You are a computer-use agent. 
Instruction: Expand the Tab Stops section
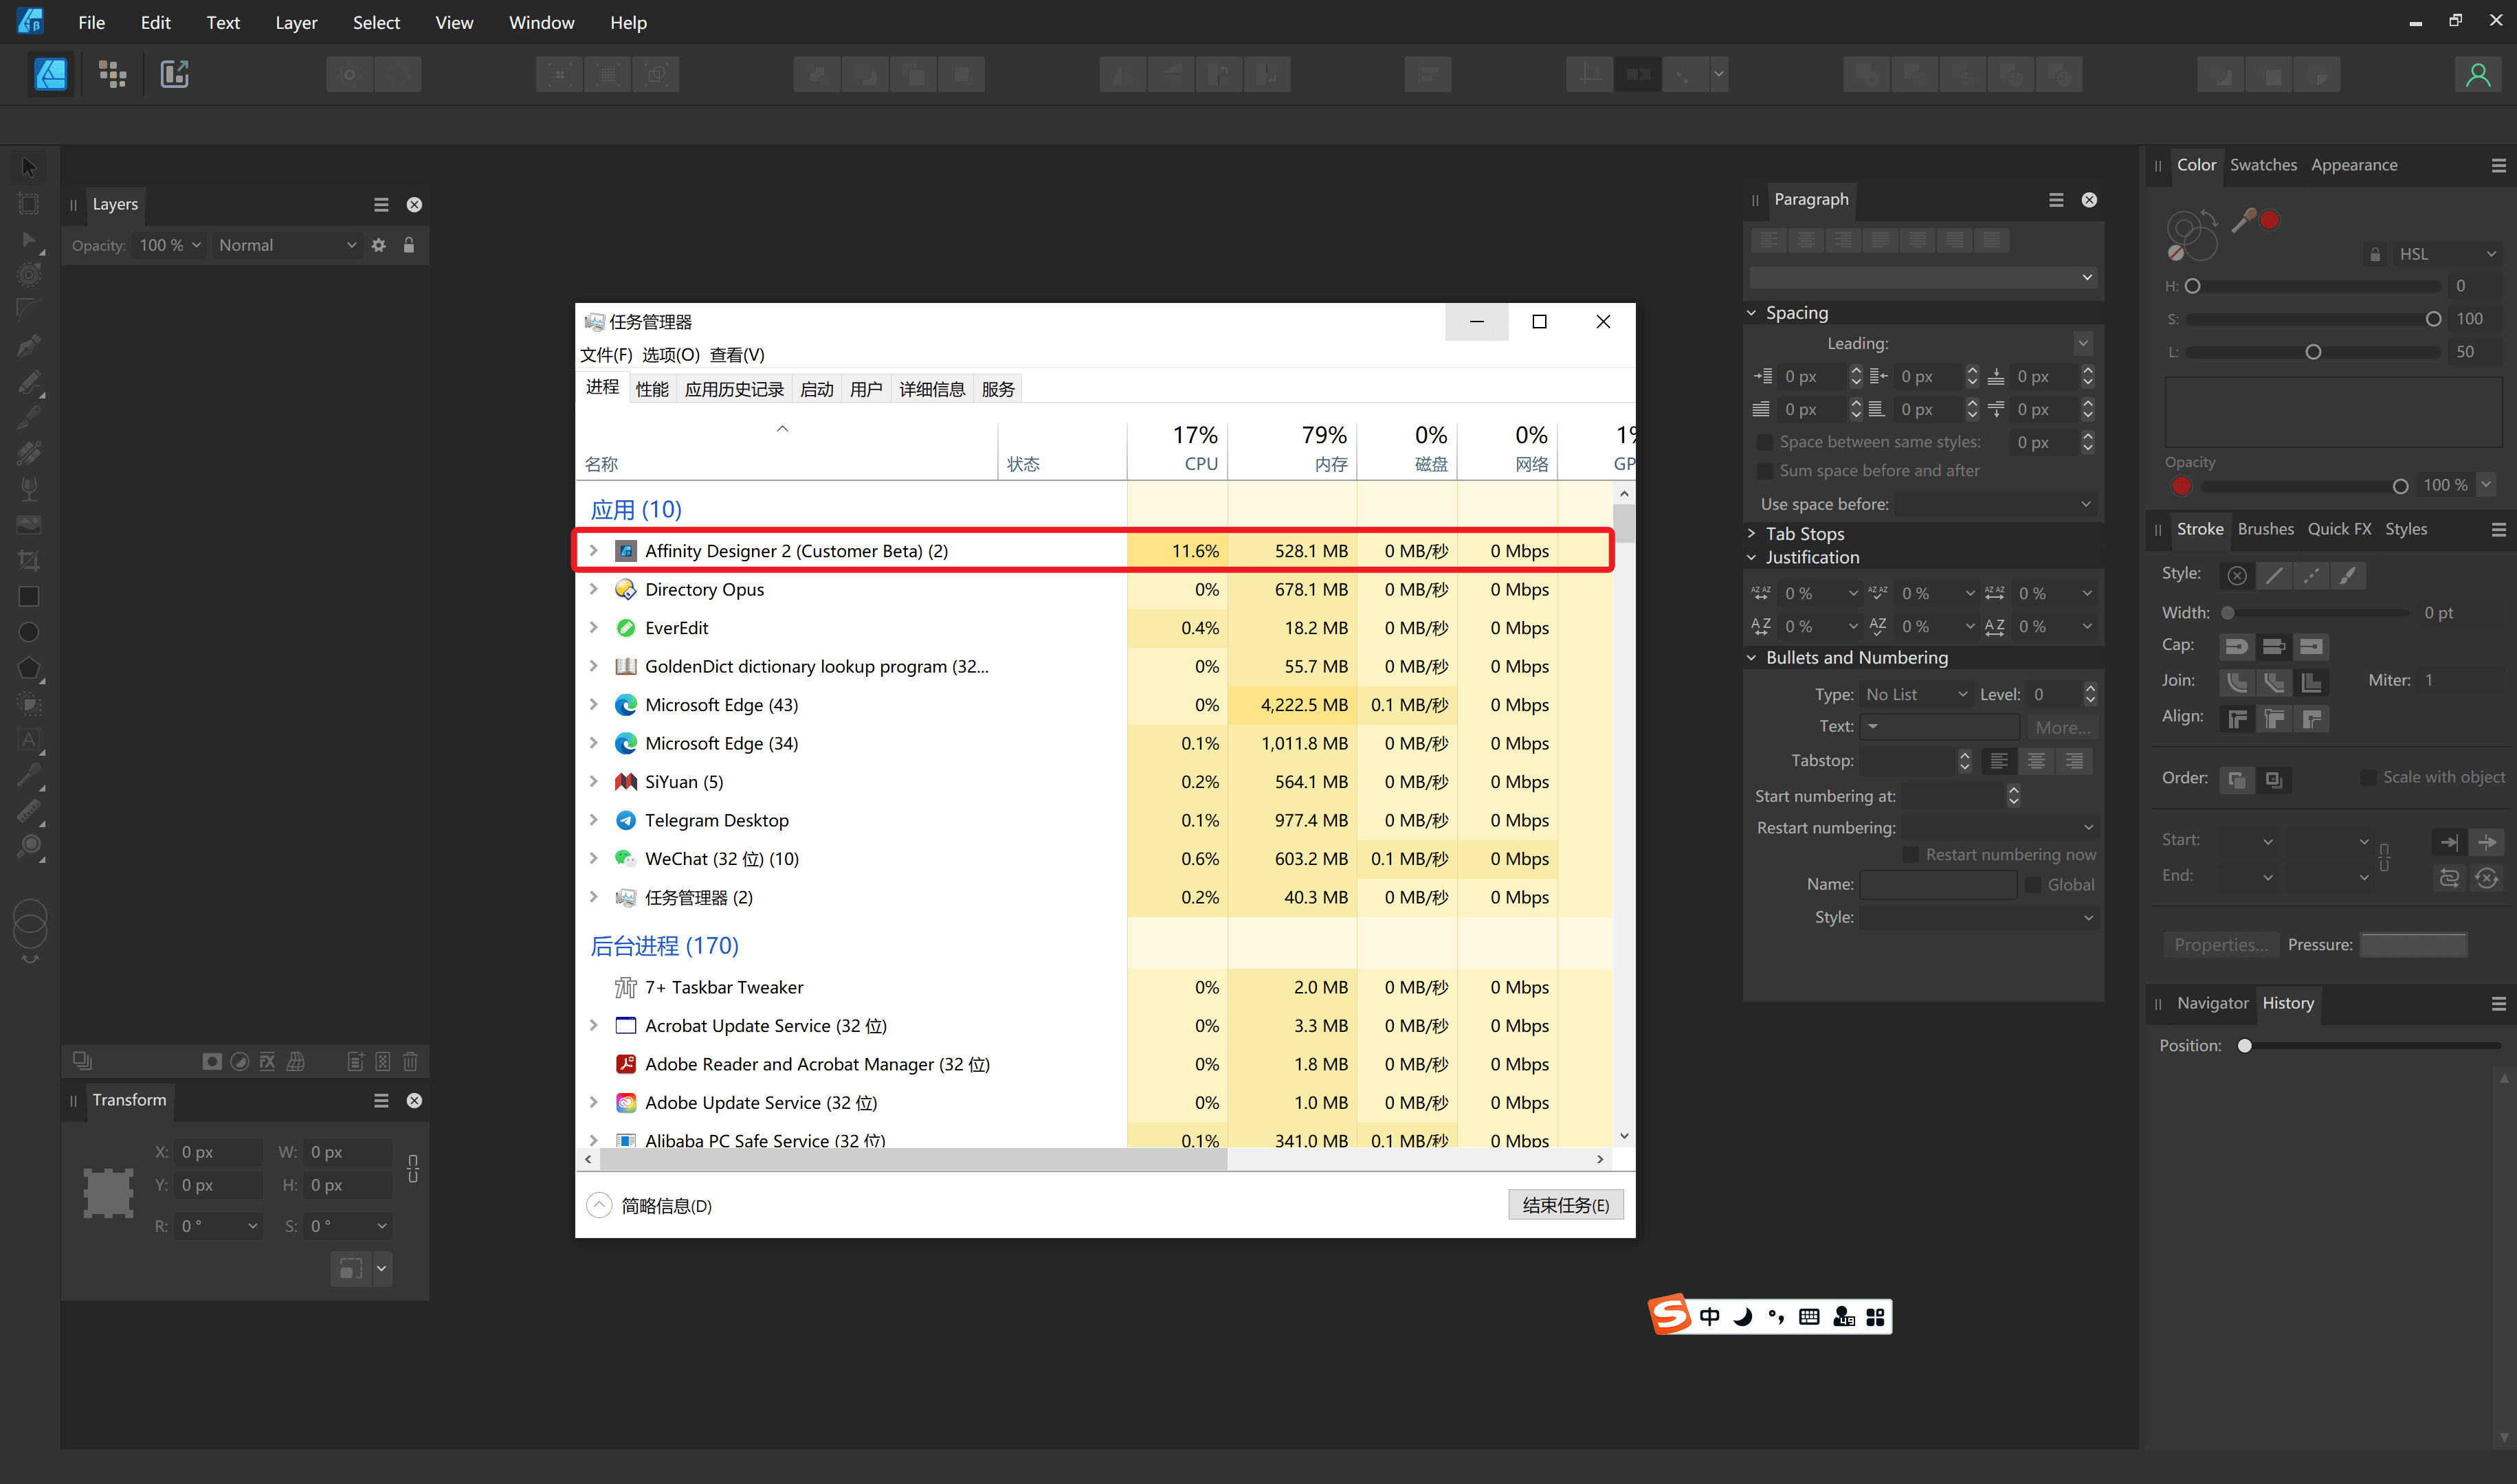[1751, 534]
